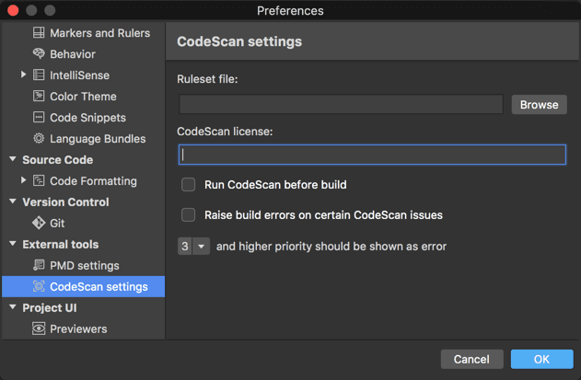The image size is (581, 380).
Task: Select CodeScan settings in sidebar
Action: click(84, 286)
